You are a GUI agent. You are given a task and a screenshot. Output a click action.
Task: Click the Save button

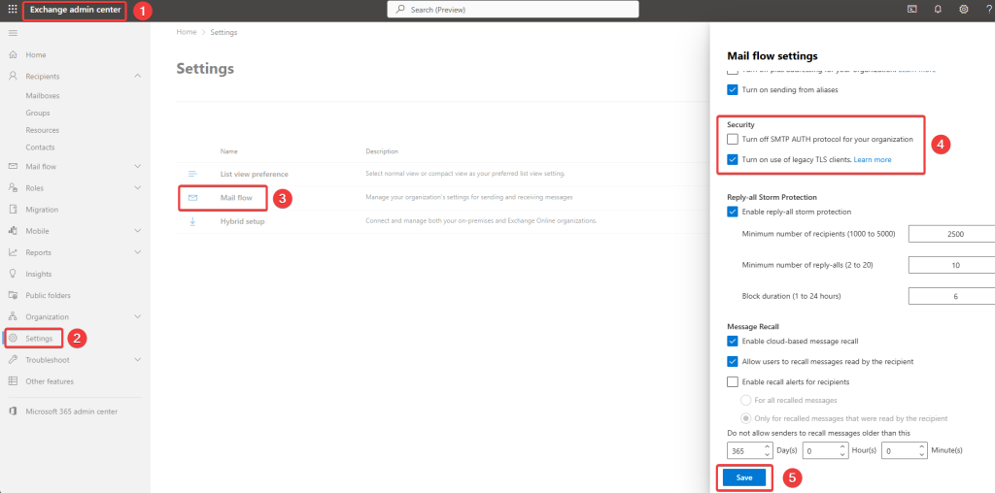(744, 477)
